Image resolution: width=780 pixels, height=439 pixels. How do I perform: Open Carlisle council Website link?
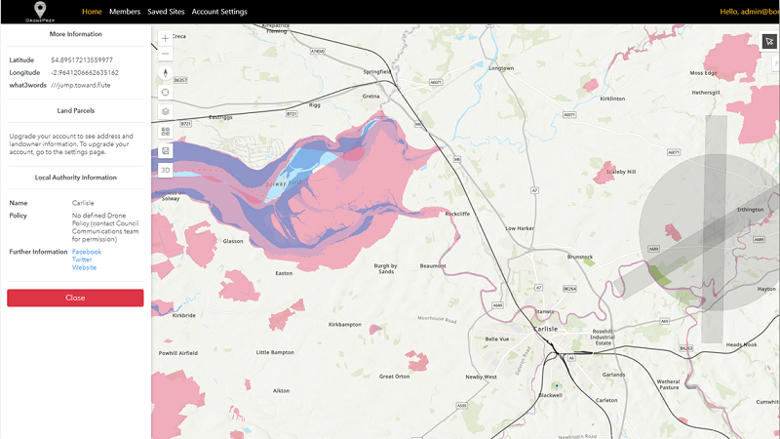tap(84, 267)
